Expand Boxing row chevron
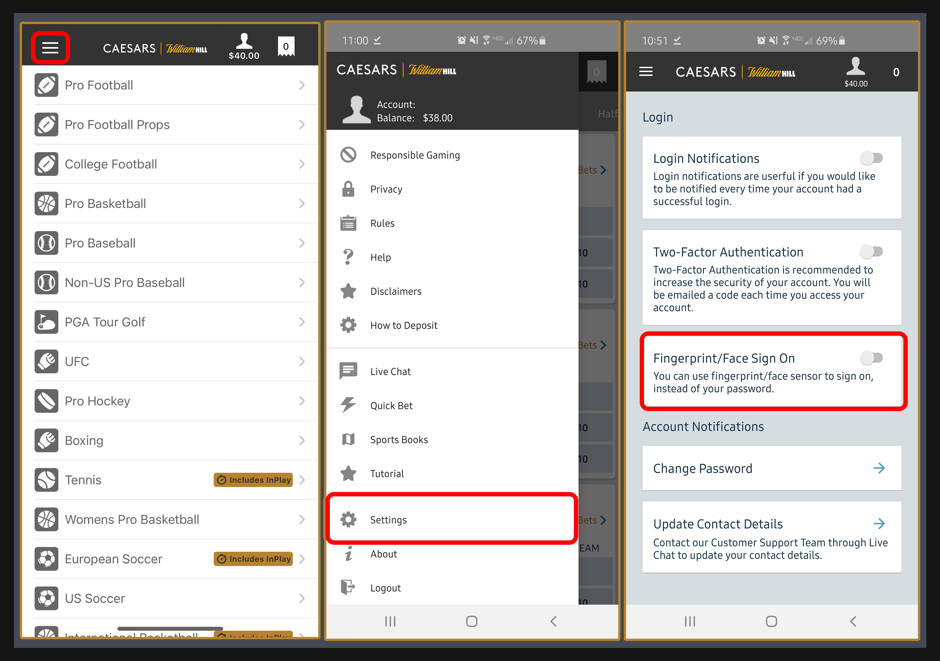The width and height of the screenshot is (940, 661). 302,441
